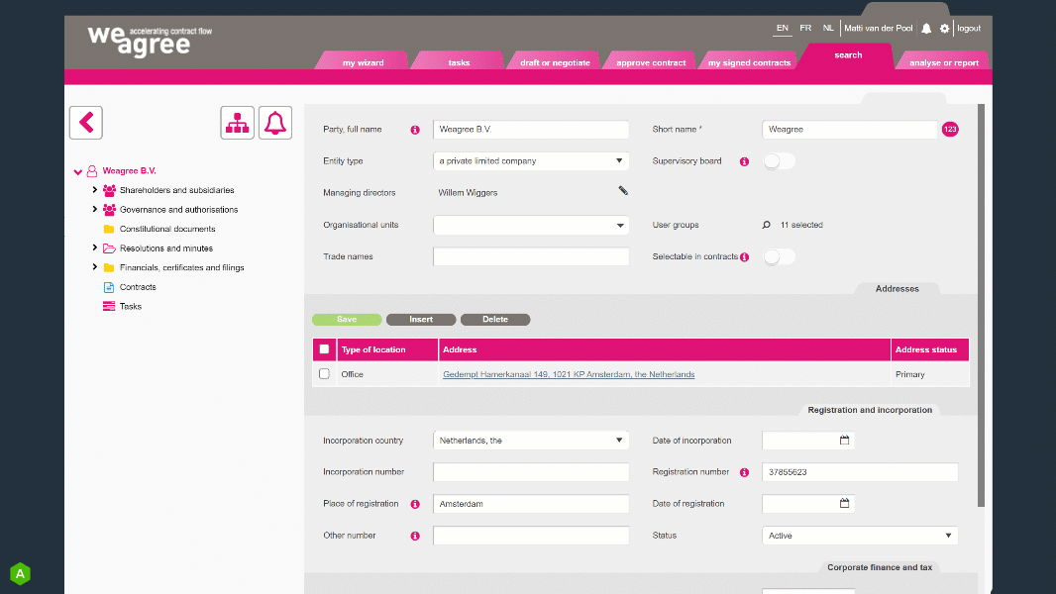This screenshot has width=1056, height=594.
Task: Click magnifier icon next to User groups
Action: 767,225
